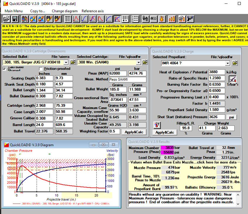Screen dimensions: 248x214
Task: Click the QuickLOAD app icon in the title bar
Action: tap(6, 4)
